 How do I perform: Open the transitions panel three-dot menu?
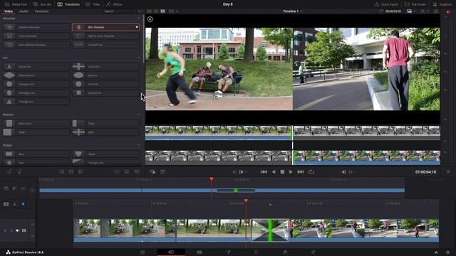coord(140,11)
